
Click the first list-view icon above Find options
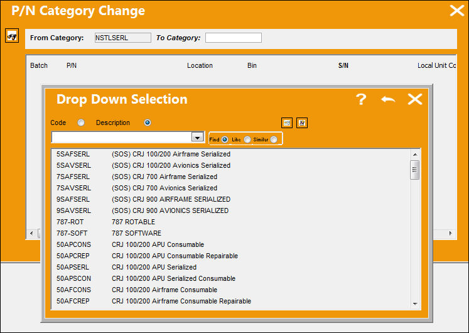pyautogui.click(x=287, y=123)
